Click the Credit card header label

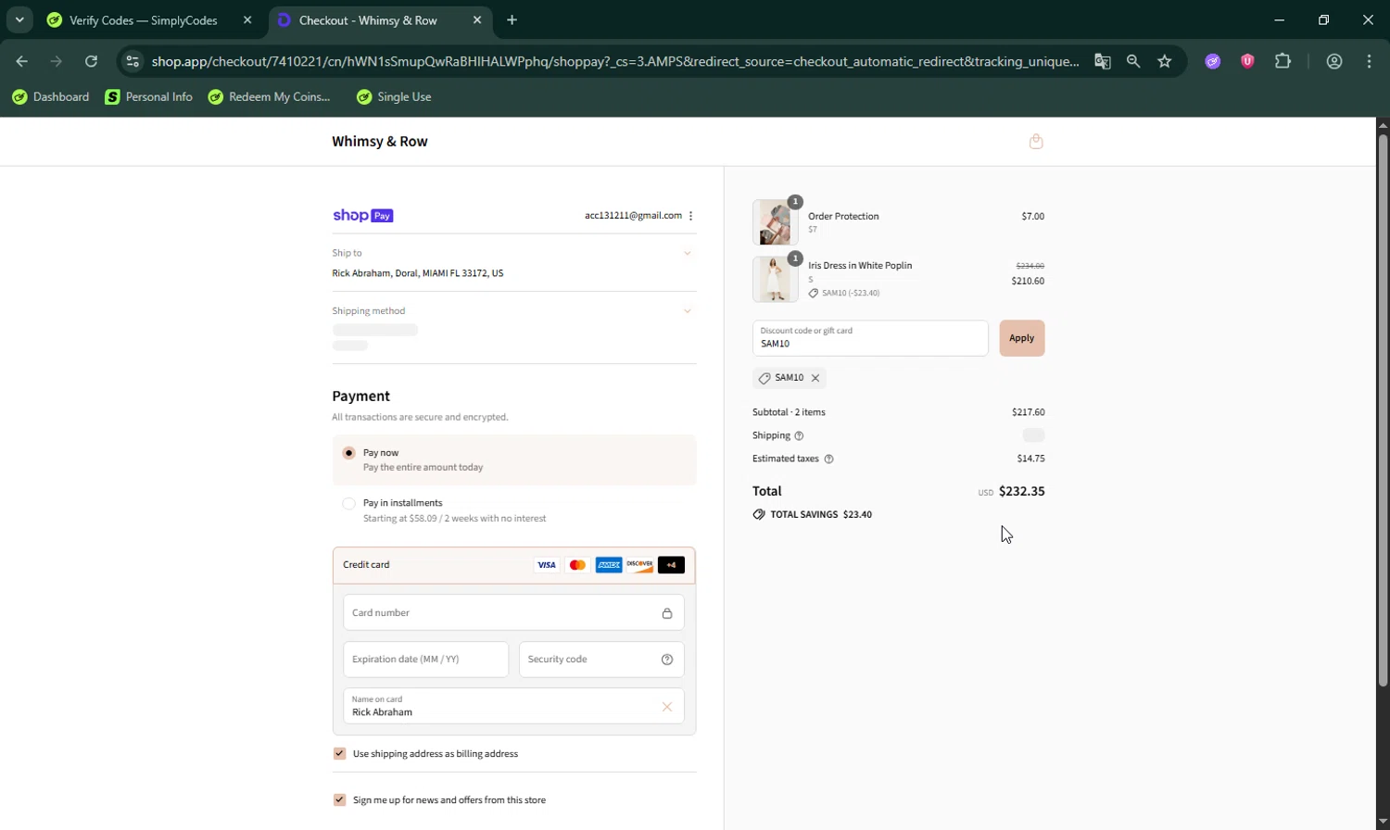point(366,565)
